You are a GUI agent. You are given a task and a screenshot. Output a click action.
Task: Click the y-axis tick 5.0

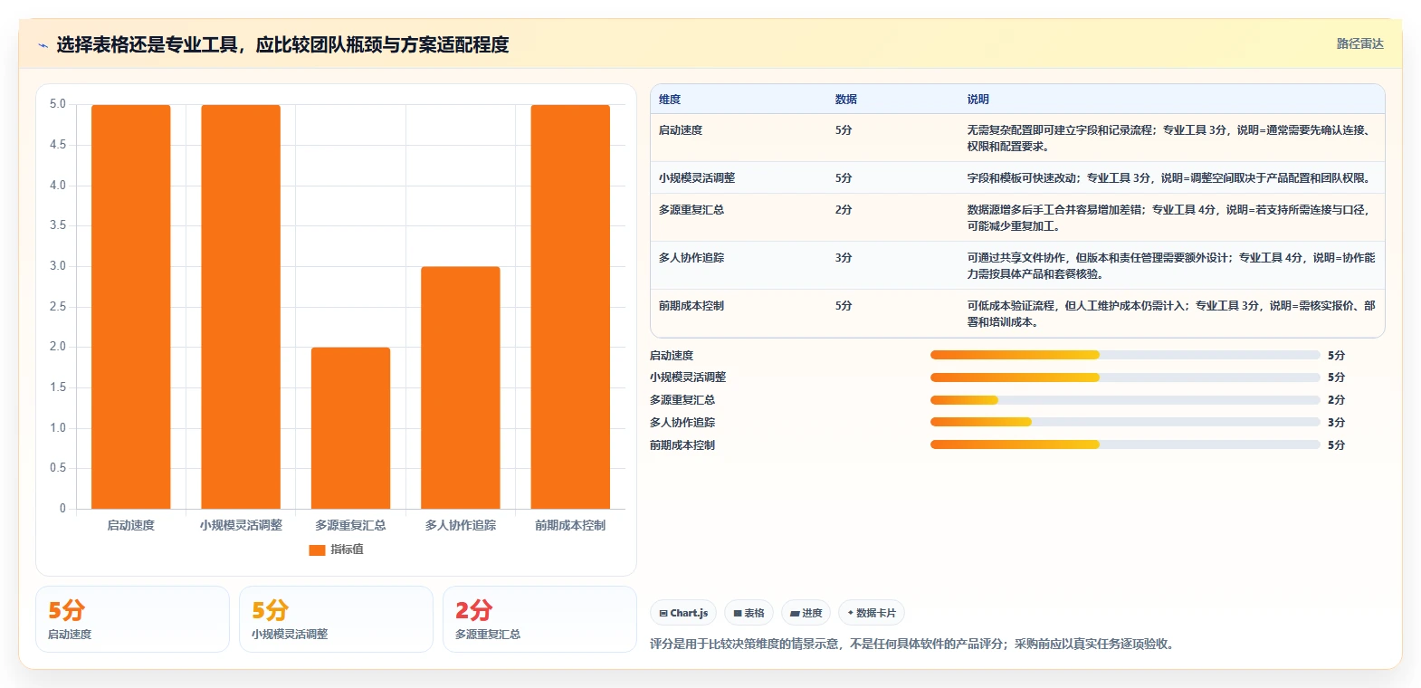tap(58, 104)
